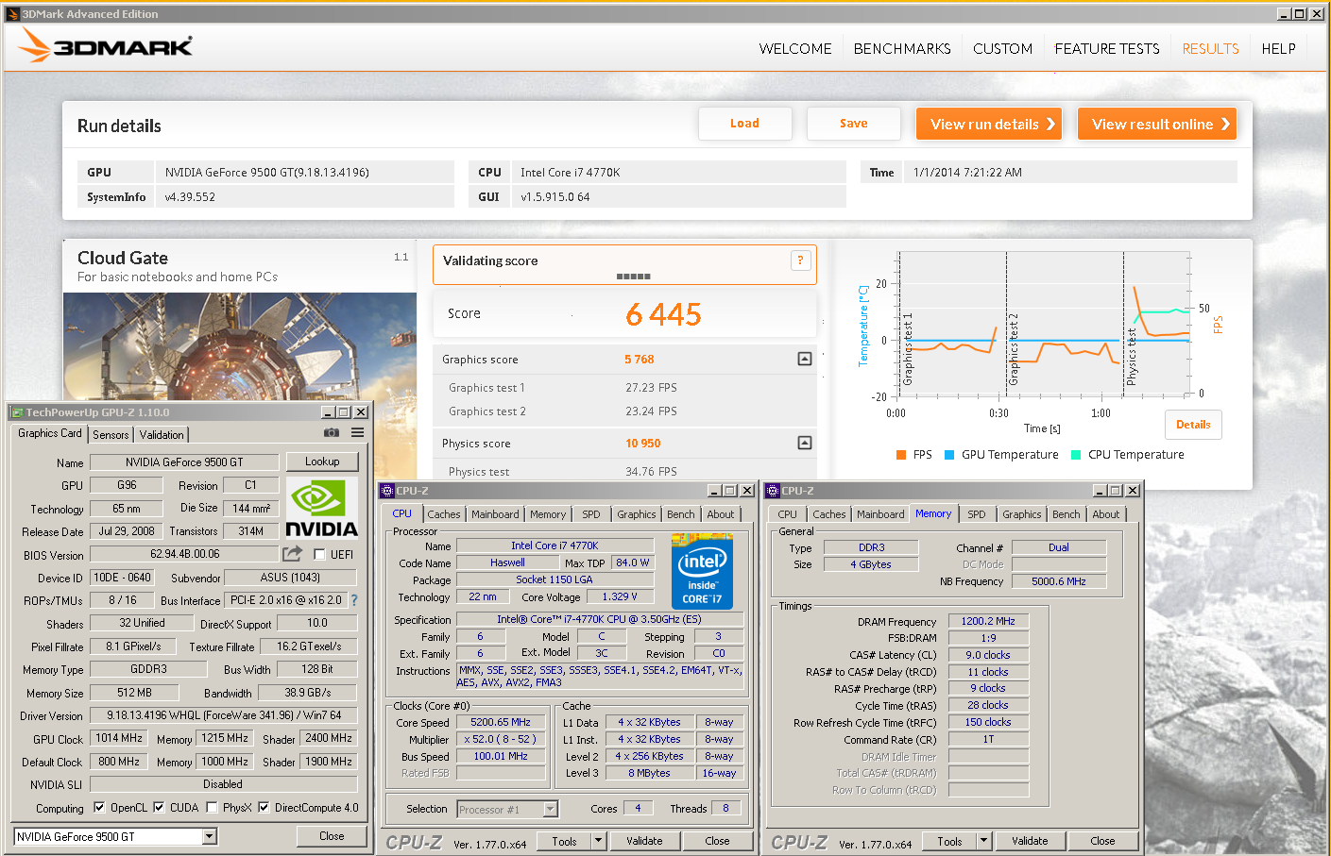Click the Lookup button in GPU-Z
The image size is (1331, 856).
click(322, 462)
